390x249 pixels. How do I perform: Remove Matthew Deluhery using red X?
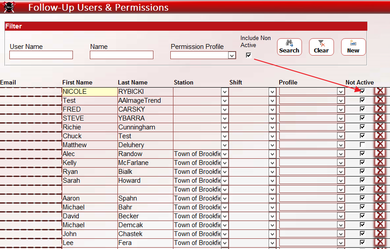click(380, 145)
